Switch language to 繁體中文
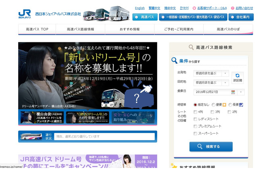This screenshot has width=258, height=172. 154,8
